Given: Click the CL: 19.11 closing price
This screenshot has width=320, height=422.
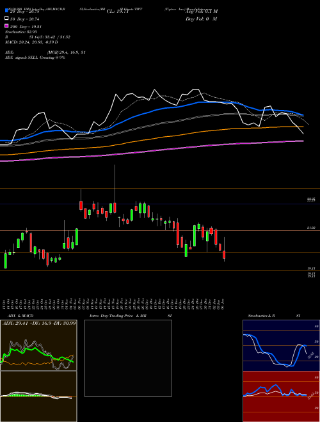Looking at the screenshot, I should [x=118, y=12].
